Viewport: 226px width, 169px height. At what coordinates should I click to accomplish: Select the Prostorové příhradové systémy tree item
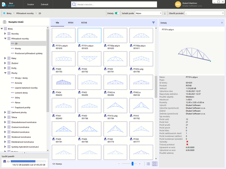29,53
